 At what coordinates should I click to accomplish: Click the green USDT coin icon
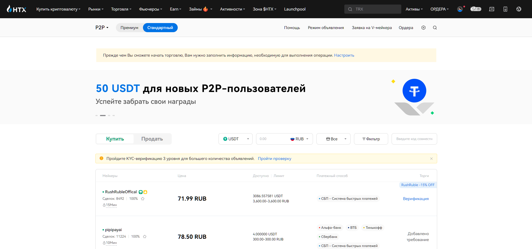click(225, 139)
